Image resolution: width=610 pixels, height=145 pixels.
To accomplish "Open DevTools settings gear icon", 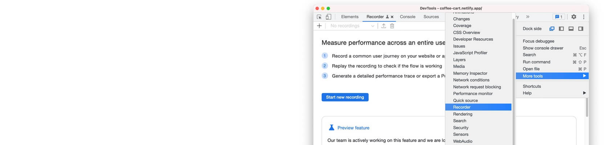I will pyautogui.click(x=574, y=17).
